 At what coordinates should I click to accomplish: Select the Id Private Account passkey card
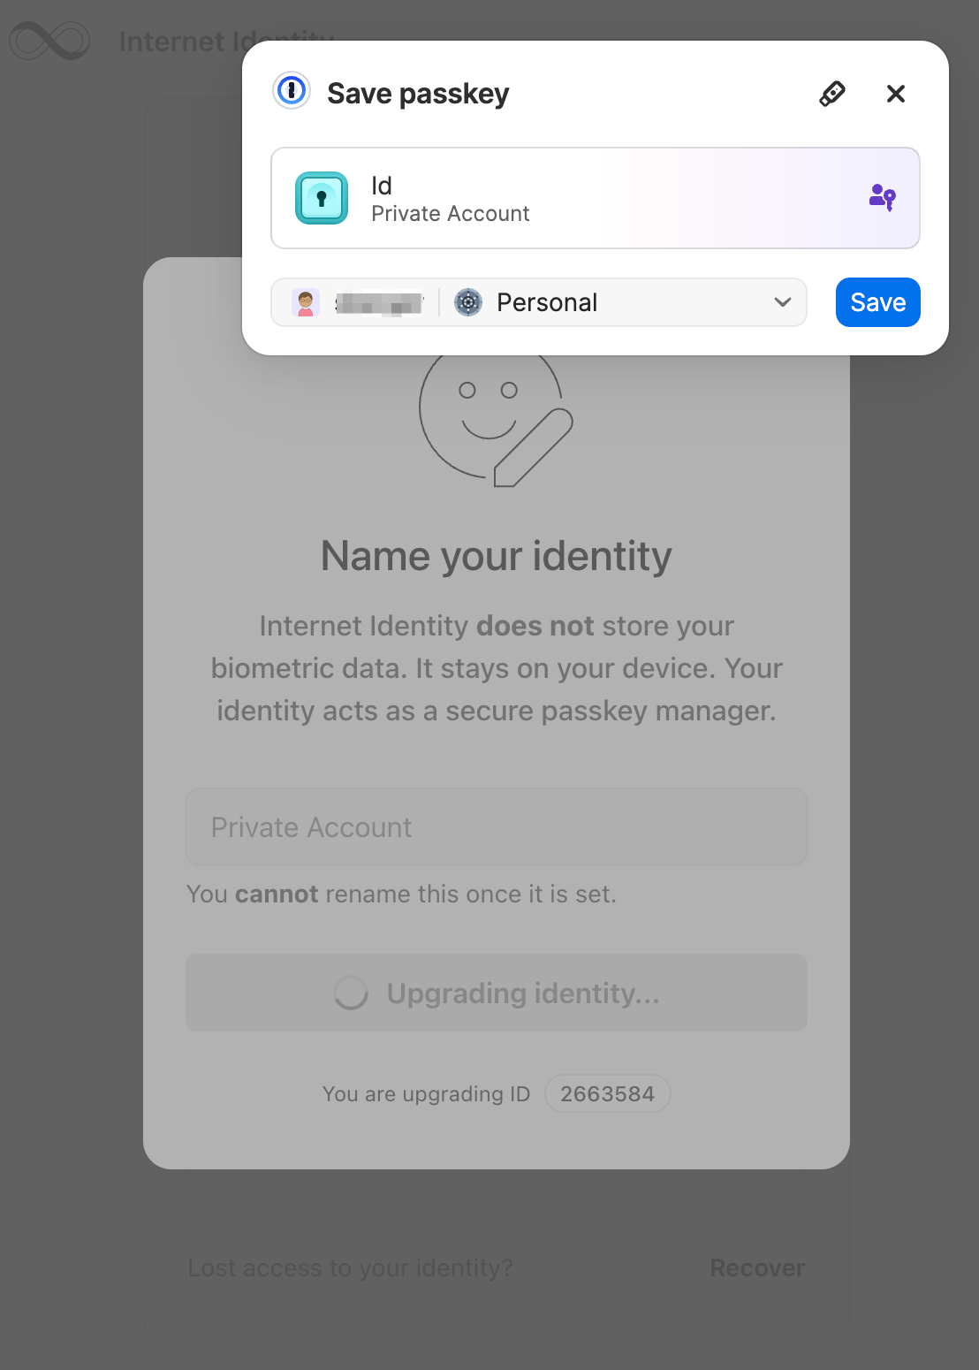click(595, 198)
